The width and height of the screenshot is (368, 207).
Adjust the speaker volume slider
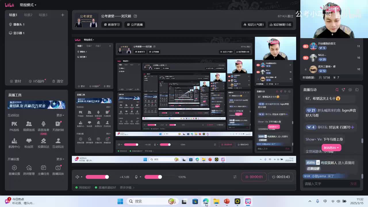(97, 177)
